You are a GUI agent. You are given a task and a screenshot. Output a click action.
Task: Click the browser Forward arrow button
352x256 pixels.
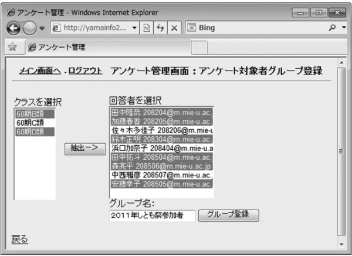(x=30, y=28)
